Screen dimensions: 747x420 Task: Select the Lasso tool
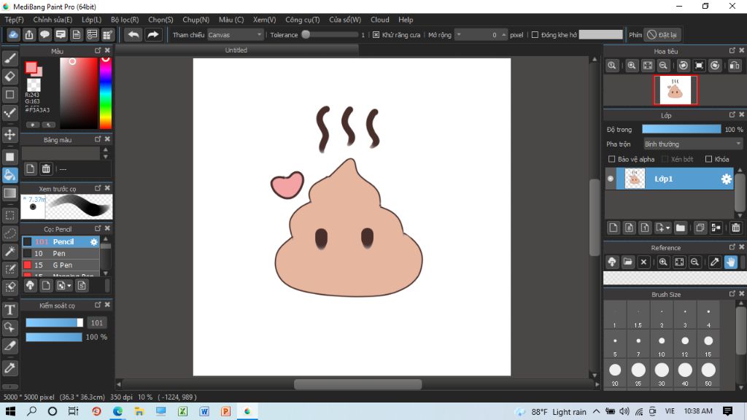pyautogui.click(x=10, y=233)
